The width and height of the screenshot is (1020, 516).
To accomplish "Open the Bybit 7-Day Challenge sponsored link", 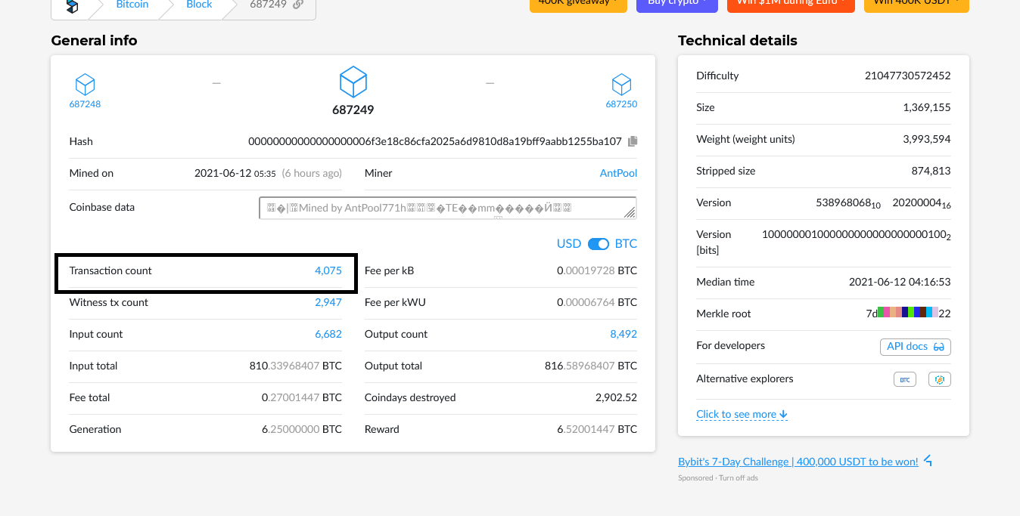I will tap(798, 462).
